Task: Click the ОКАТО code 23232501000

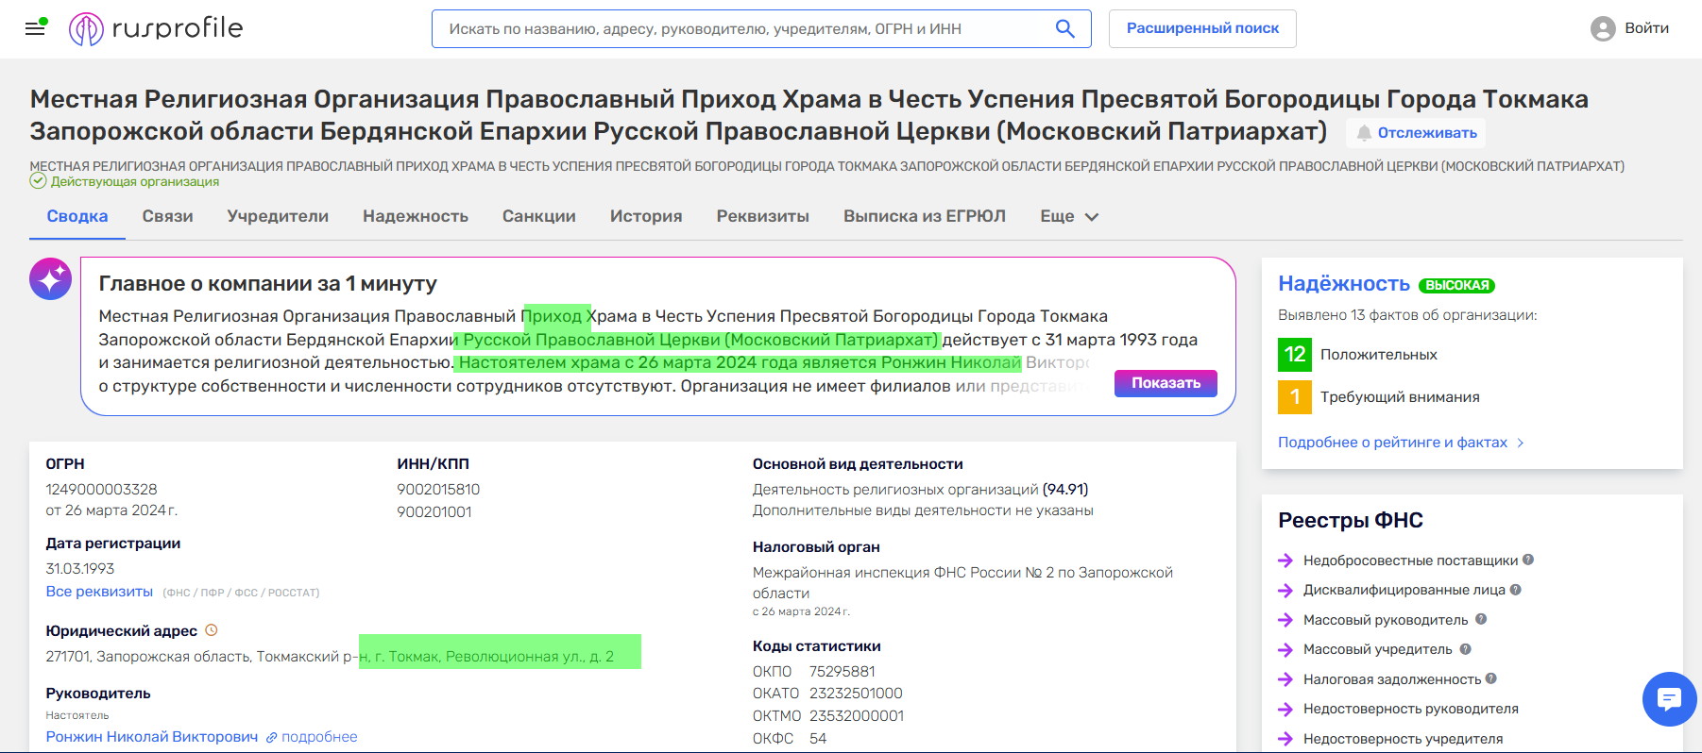Action: [856, 694]
